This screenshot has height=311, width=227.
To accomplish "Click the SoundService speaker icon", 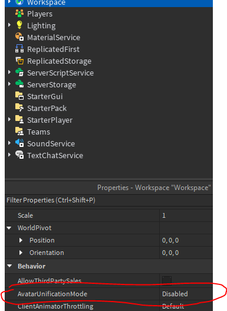I will pos(19,143).
